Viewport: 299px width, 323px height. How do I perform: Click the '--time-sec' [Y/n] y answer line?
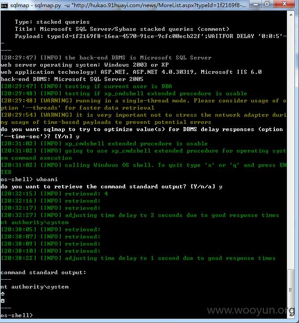click(40, 136)
